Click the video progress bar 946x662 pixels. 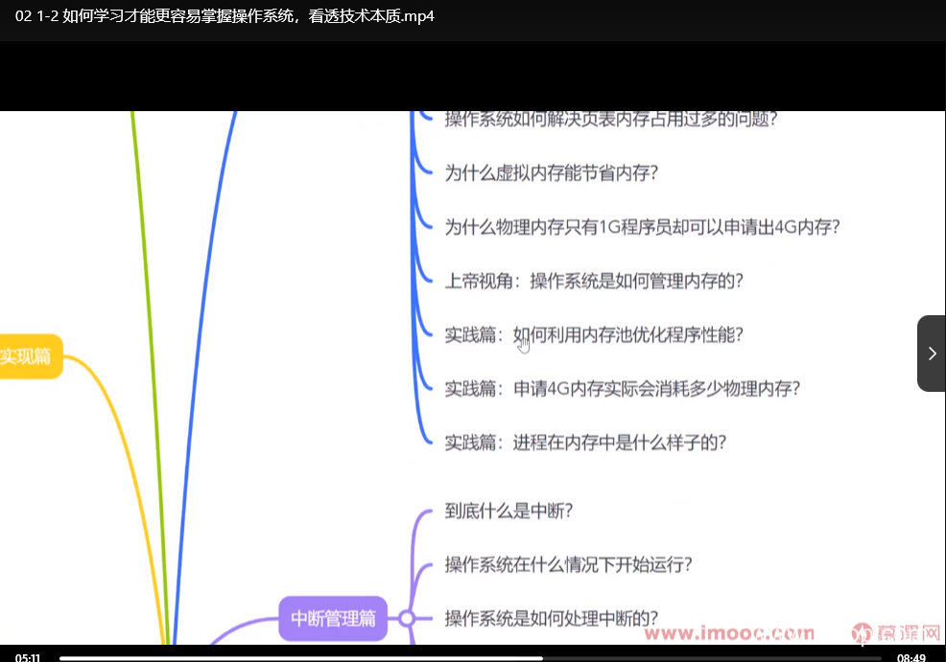point(470,658)
